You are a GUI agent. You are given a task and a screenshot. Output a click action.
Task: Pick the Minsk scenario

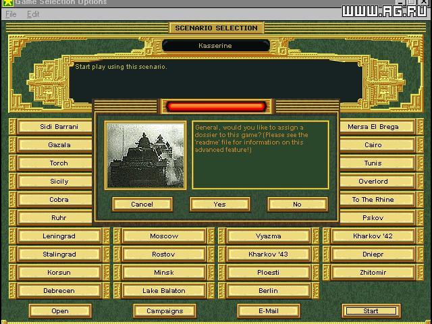(x=164, y=273)
